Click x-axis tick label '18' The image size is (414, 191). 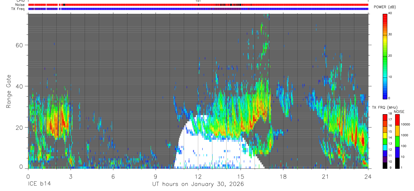click(283, 176)
